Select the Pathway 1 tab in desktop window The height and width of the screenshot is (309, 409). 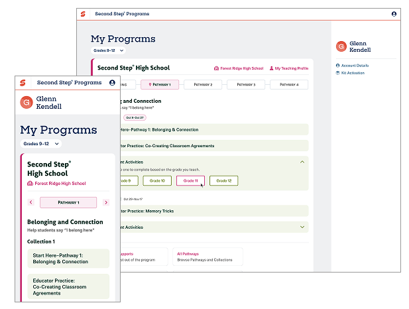click(160, 85)
